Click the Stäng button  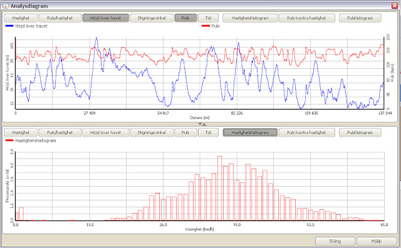point(335,241)
